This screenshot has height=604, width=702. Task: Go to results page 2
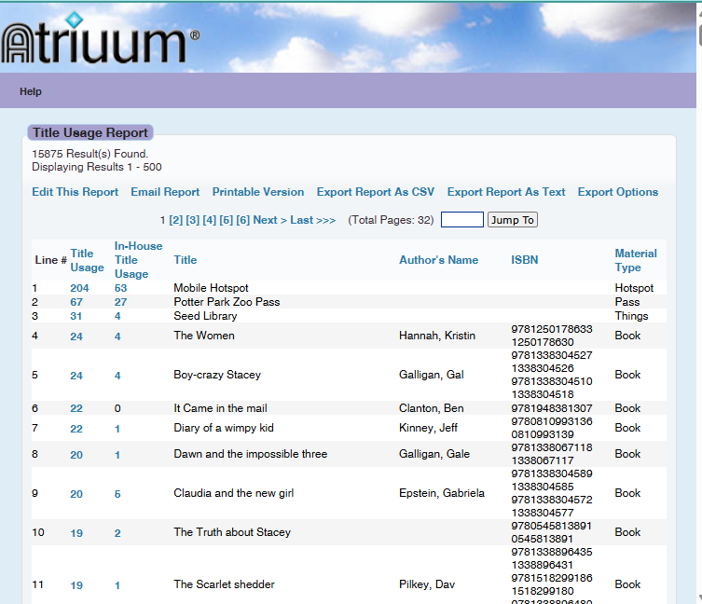pyautogui.click(x=176, y=220)
